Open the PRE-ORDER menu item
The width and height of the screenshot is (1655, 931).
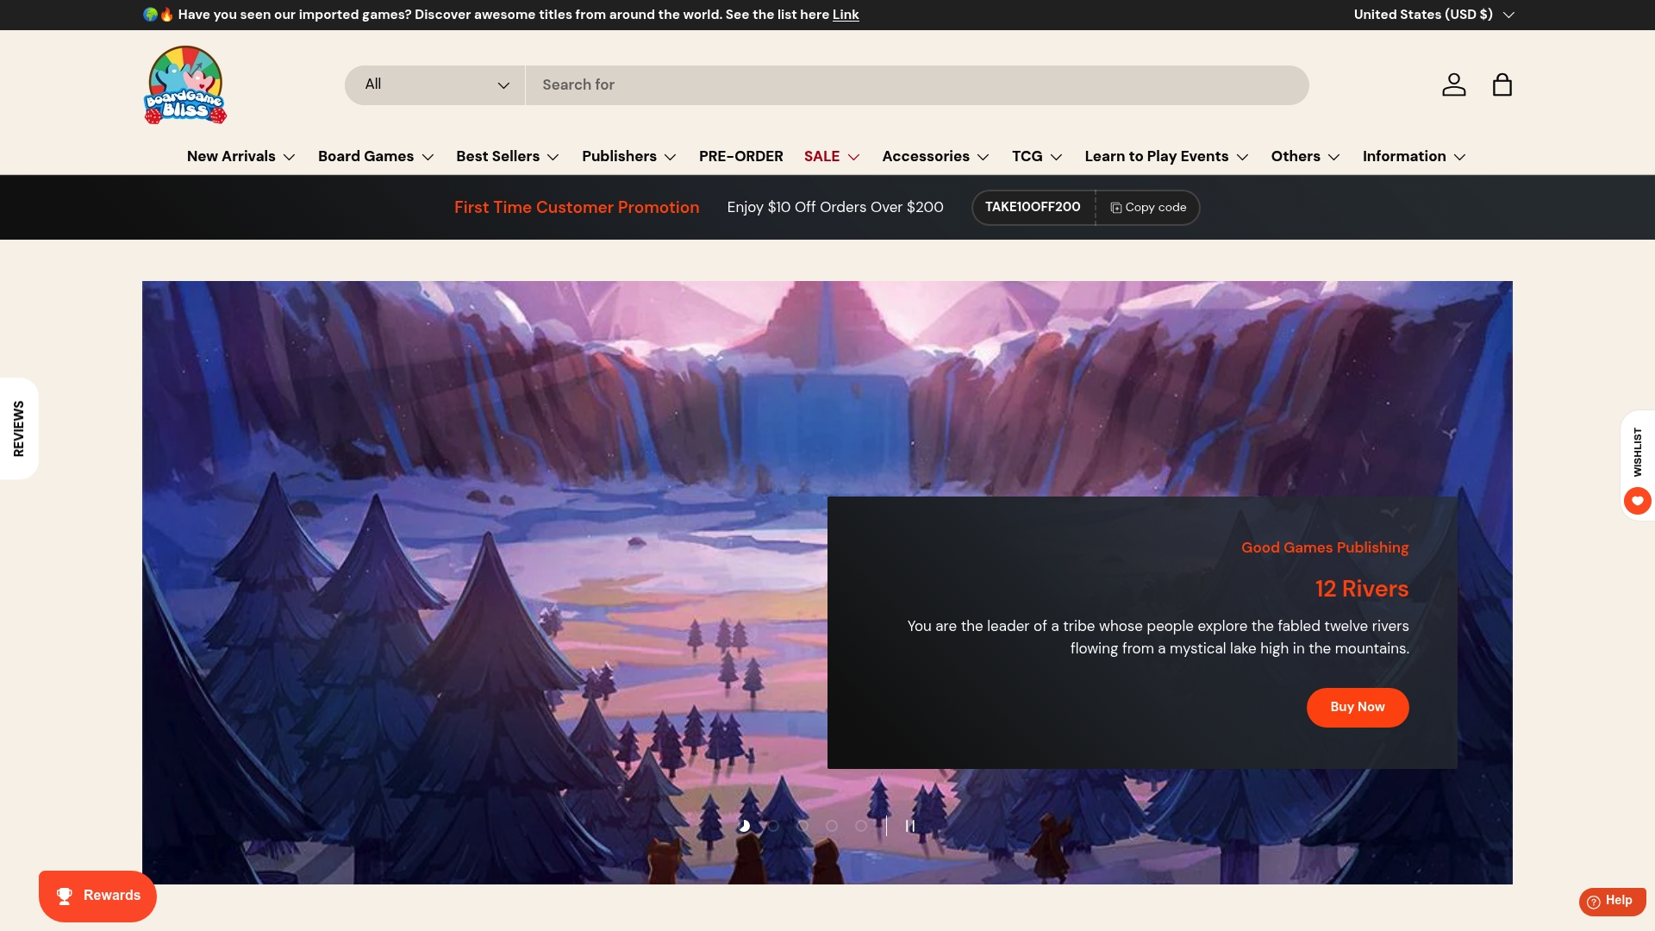point(740,156)
